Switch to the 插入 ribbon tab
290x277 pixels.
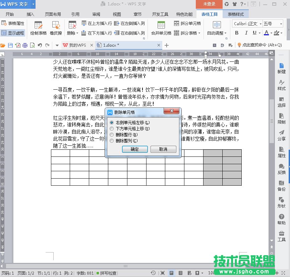pyautogui.click(x=31, y=14)
